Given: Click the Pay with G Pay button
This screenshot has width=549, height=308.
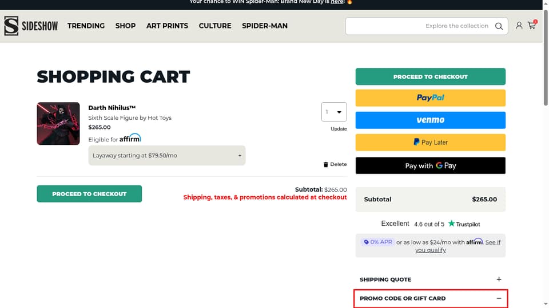Looking at the screenshot, I should click(430, 165).
